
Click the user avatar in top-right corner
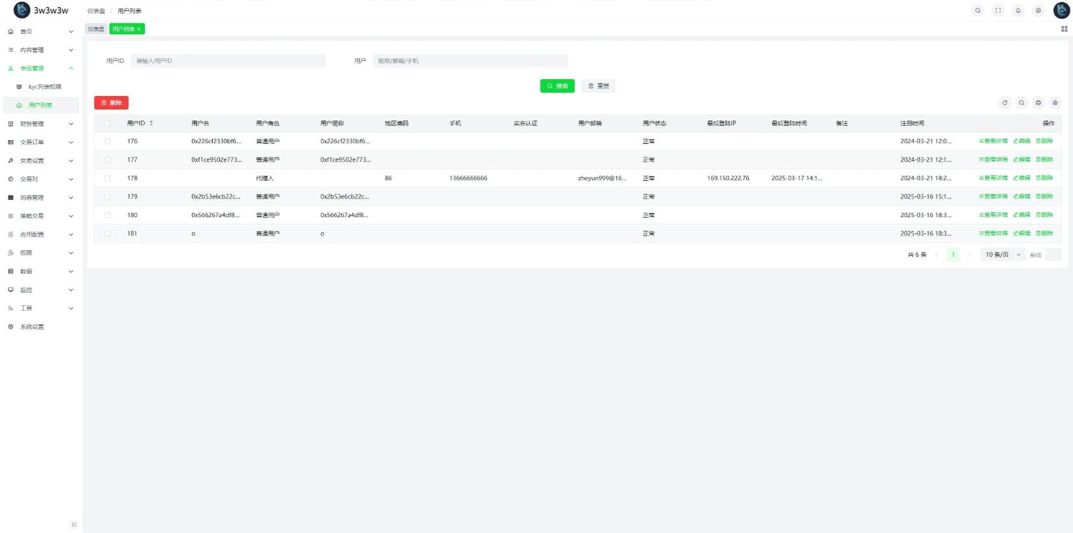tap(1061, 10)
